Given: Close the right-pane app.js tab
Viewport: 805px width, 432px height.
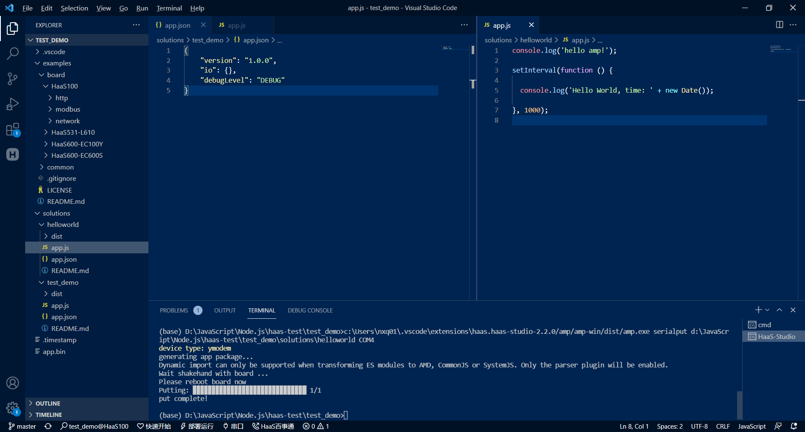Looking at the screenshot, I should pyautogui.click(x=531, y=25).
